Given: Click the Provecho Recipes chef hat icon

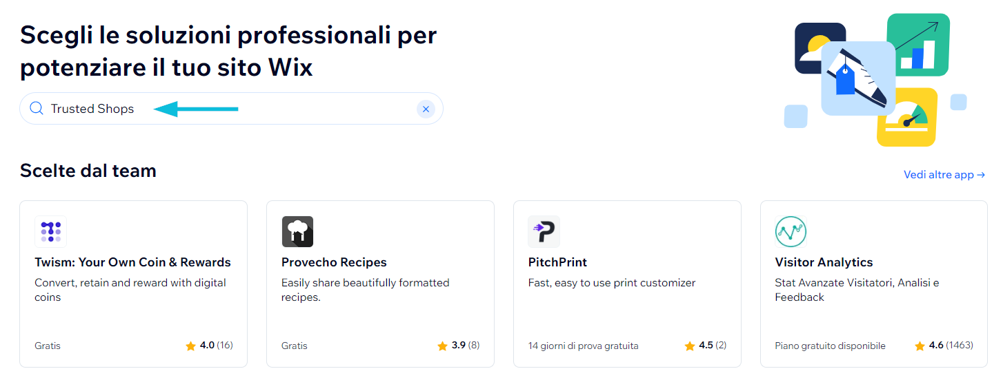Looking at the screenshot, I should (297, 231).
